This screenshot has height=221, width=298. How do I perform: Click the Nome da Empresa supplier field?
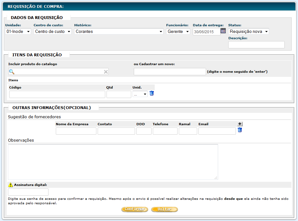[x=76, y=131]
